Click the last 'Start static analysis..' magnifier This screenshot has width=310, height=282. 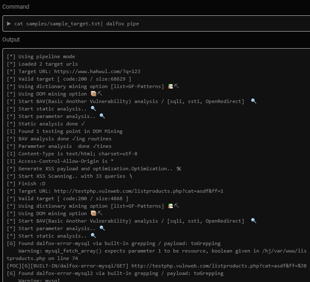pyautogui.click(x=93, y=236)
